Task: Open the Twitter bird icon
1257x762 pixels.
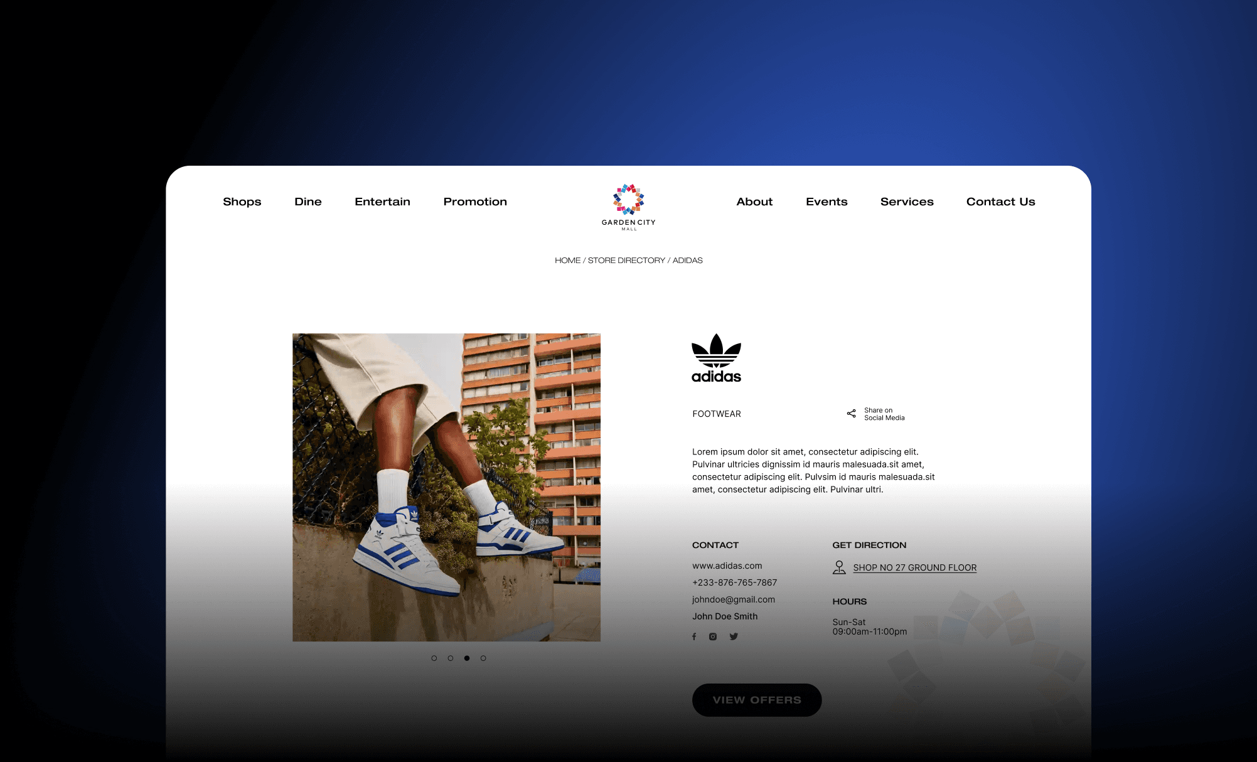Action: 734,636
